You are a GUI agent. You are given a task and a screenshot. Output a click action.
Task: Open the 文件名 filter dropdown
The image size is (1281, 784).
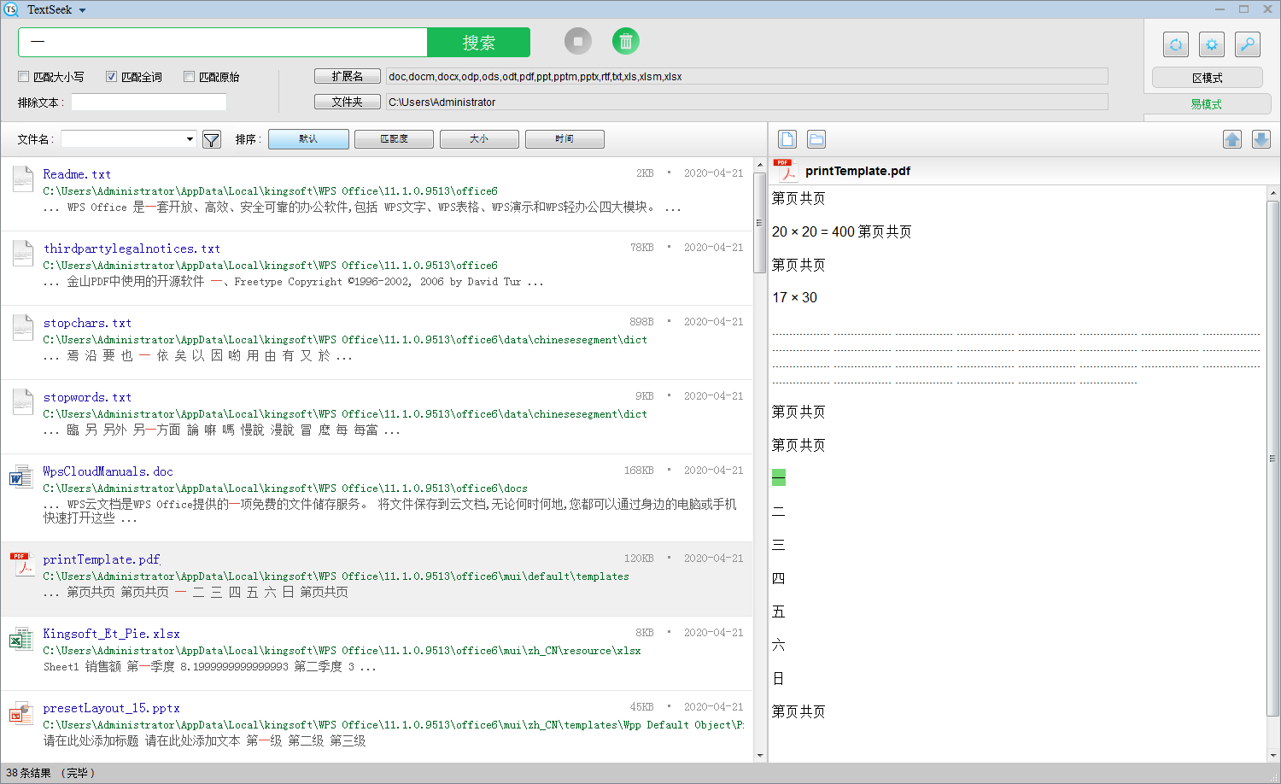tap(190, 137)
